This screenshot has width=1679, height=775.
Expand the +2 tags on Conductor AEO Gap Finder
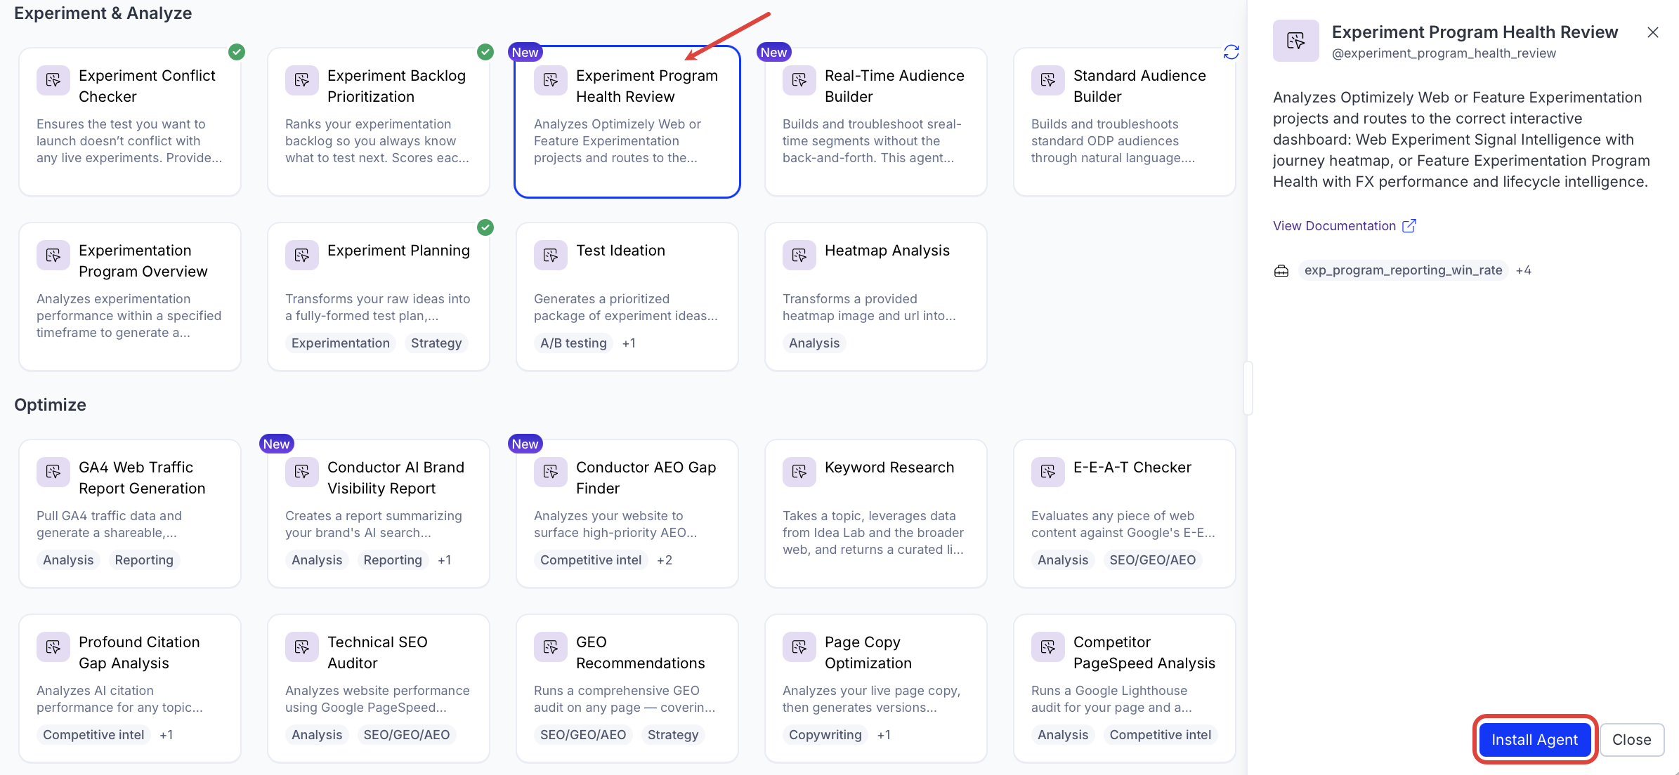665,560
